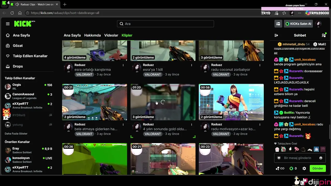
Task: Open channel points infinity icon
Action: (280, 168)
